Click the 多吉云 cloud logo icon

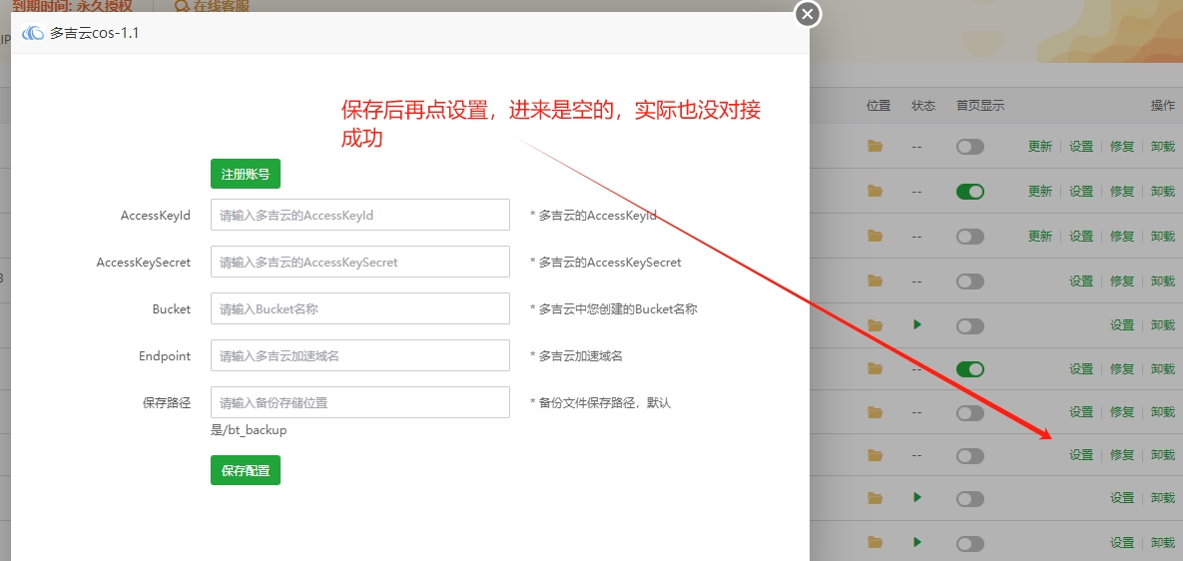click(x=33, y=33)
